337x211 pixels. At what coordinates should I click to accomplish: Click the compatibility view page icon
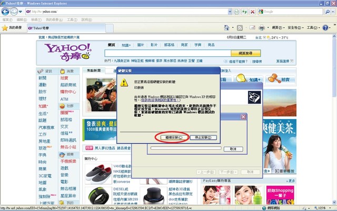(236, 12)
